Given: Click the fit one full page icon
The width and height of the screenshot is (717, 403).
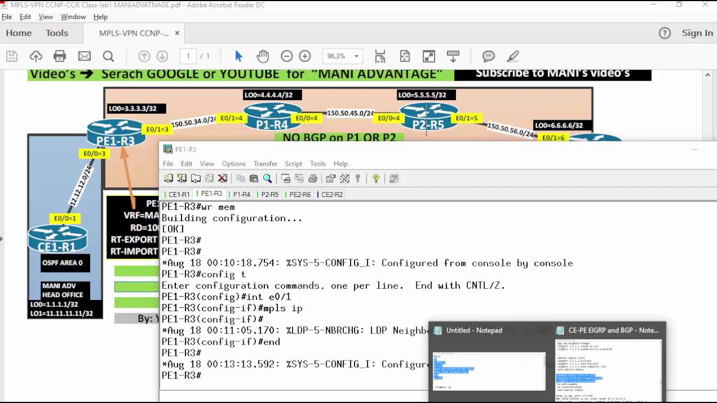Looking at the screenshot, I should [404, 56].
